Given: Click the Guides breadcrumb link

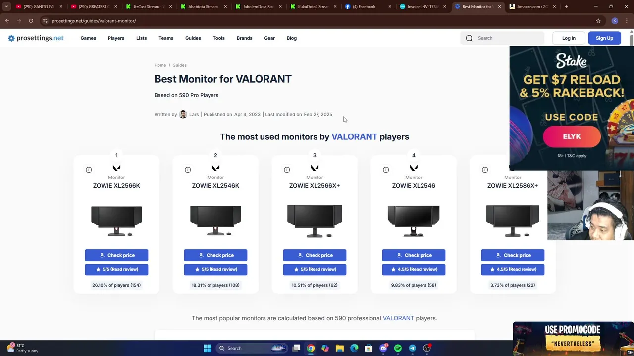Looking at the screenshot, I should click(179, 65).
